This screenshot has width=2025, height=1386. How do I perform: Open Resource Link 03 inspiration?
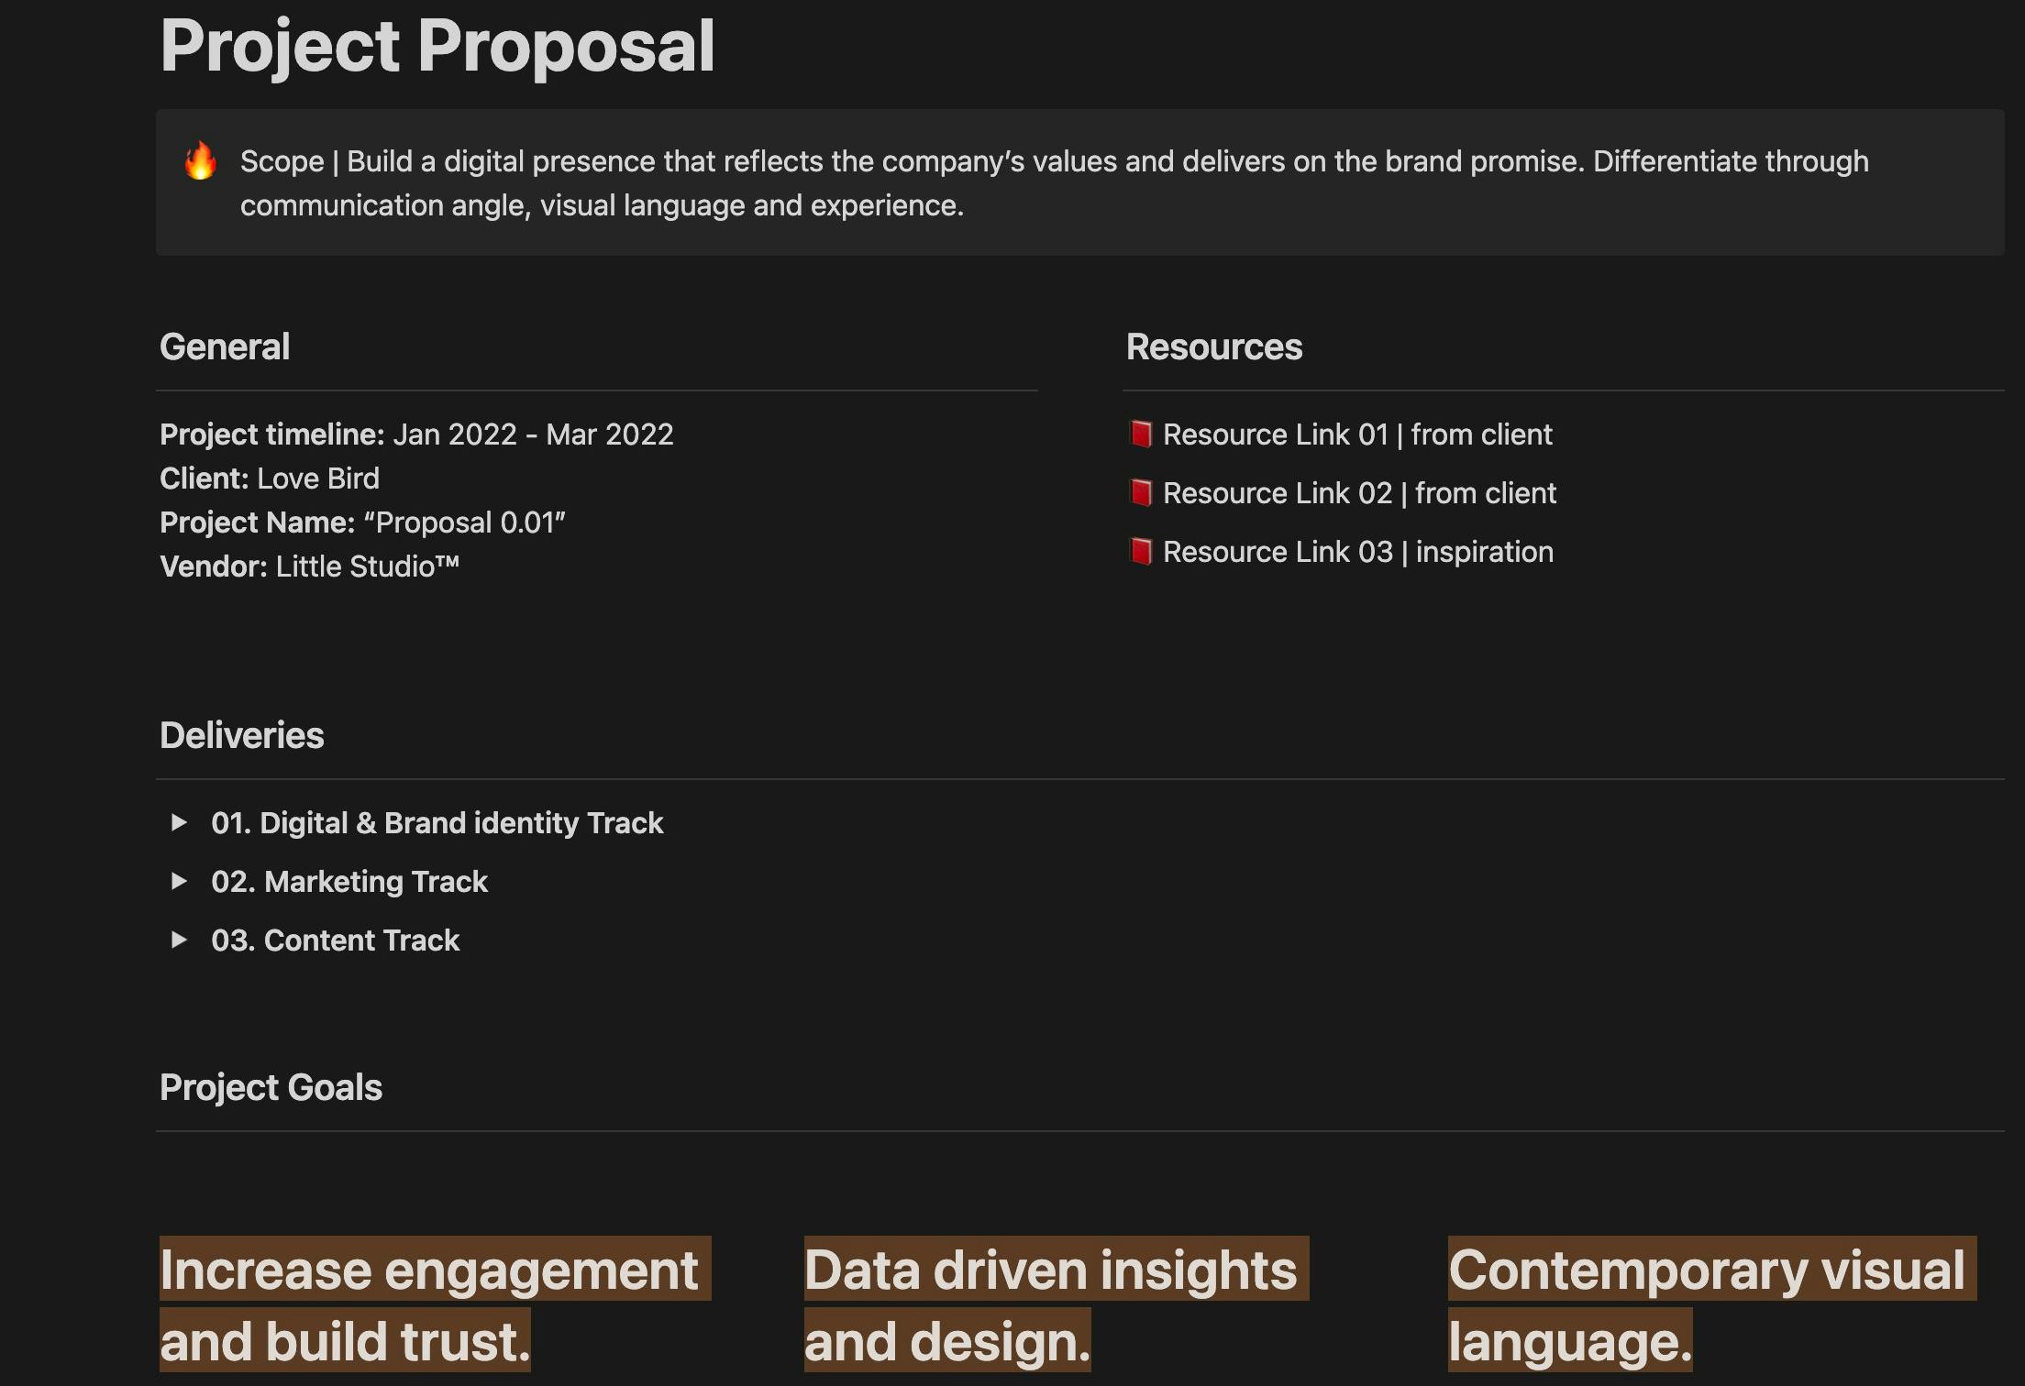(x=1357, y=552)
